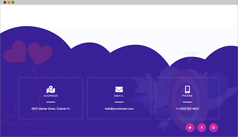Click the white divider under ADDRESS

(51, 102)
